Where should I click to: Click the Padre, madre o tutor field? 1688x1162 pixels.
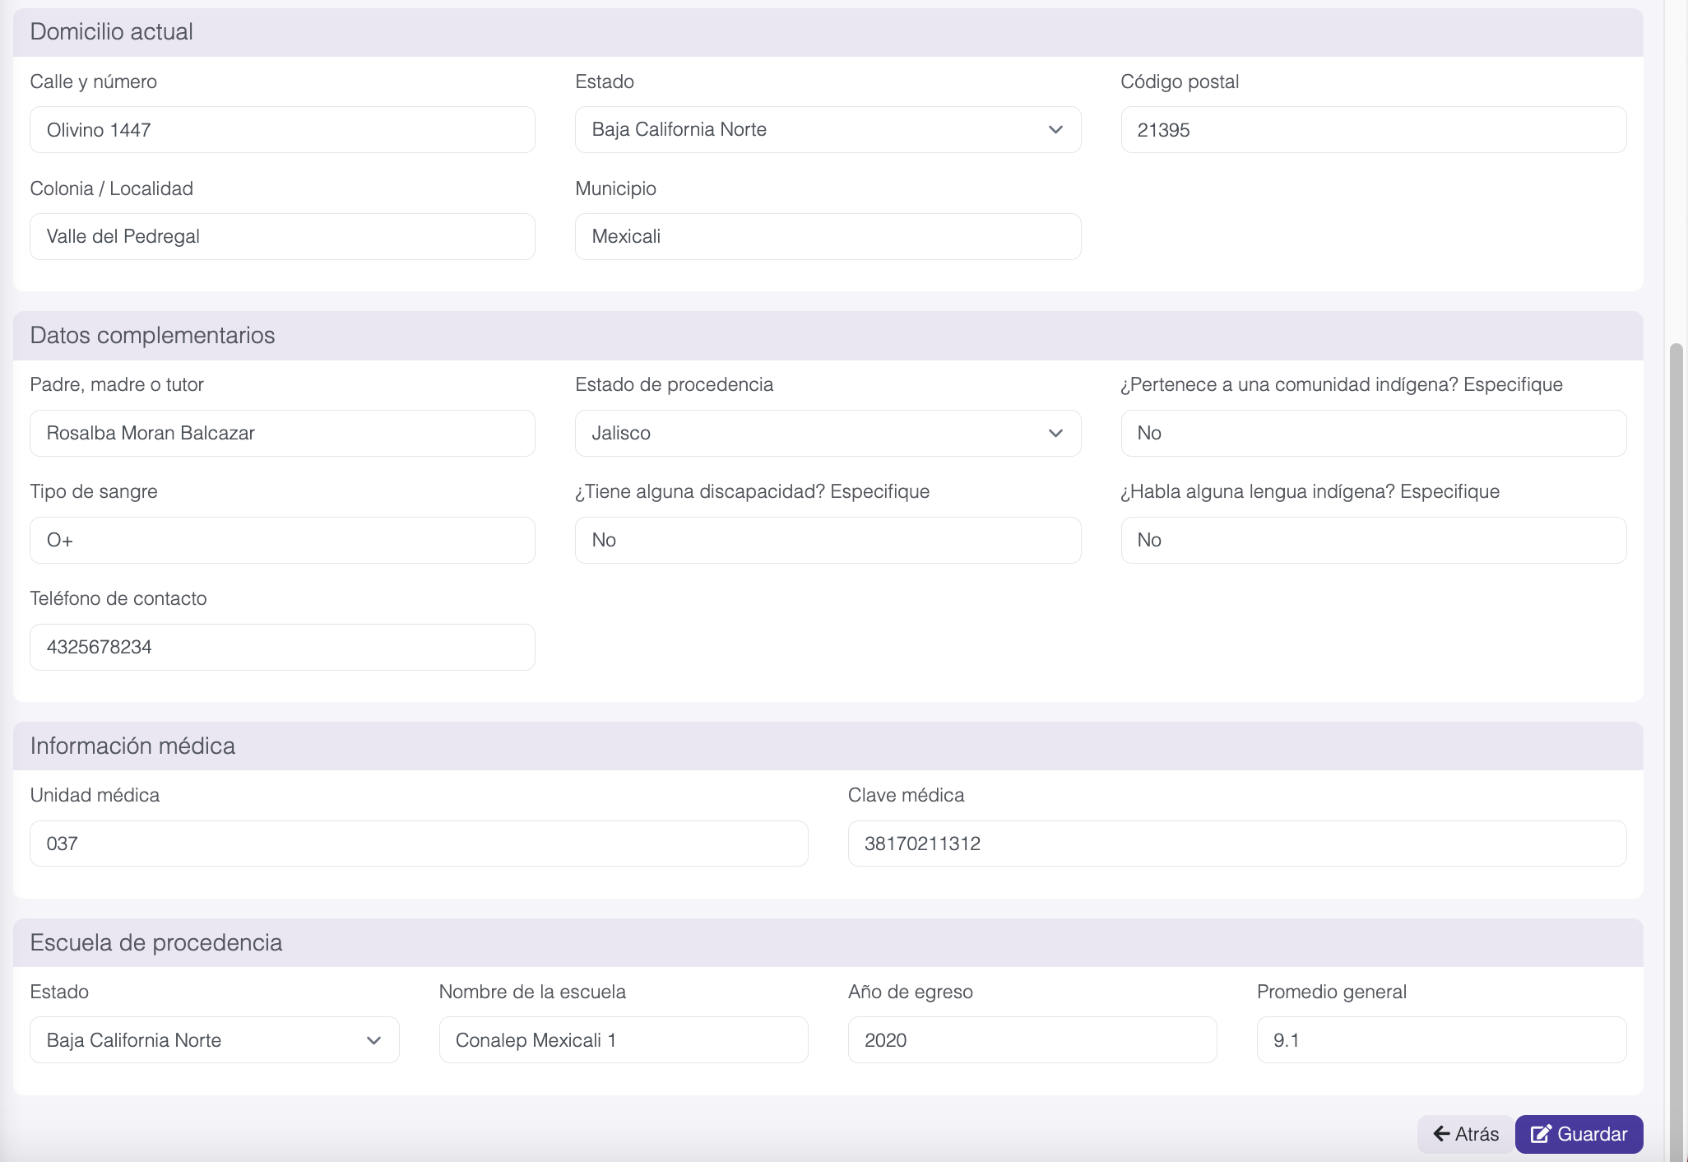(282, 433)
